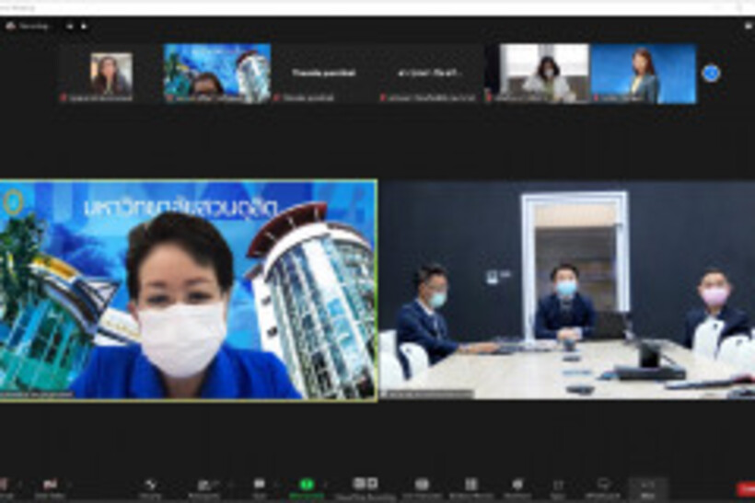Screen dimensions: 755x503
Task: Toggle the Start Video camera button
Action: [49, 486]
